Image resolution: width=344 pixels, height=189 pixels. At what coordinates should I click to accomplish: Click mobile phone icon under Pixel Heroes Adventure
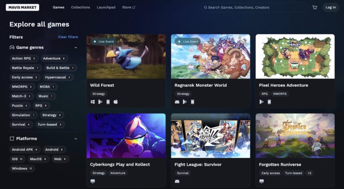pos(269,102)
